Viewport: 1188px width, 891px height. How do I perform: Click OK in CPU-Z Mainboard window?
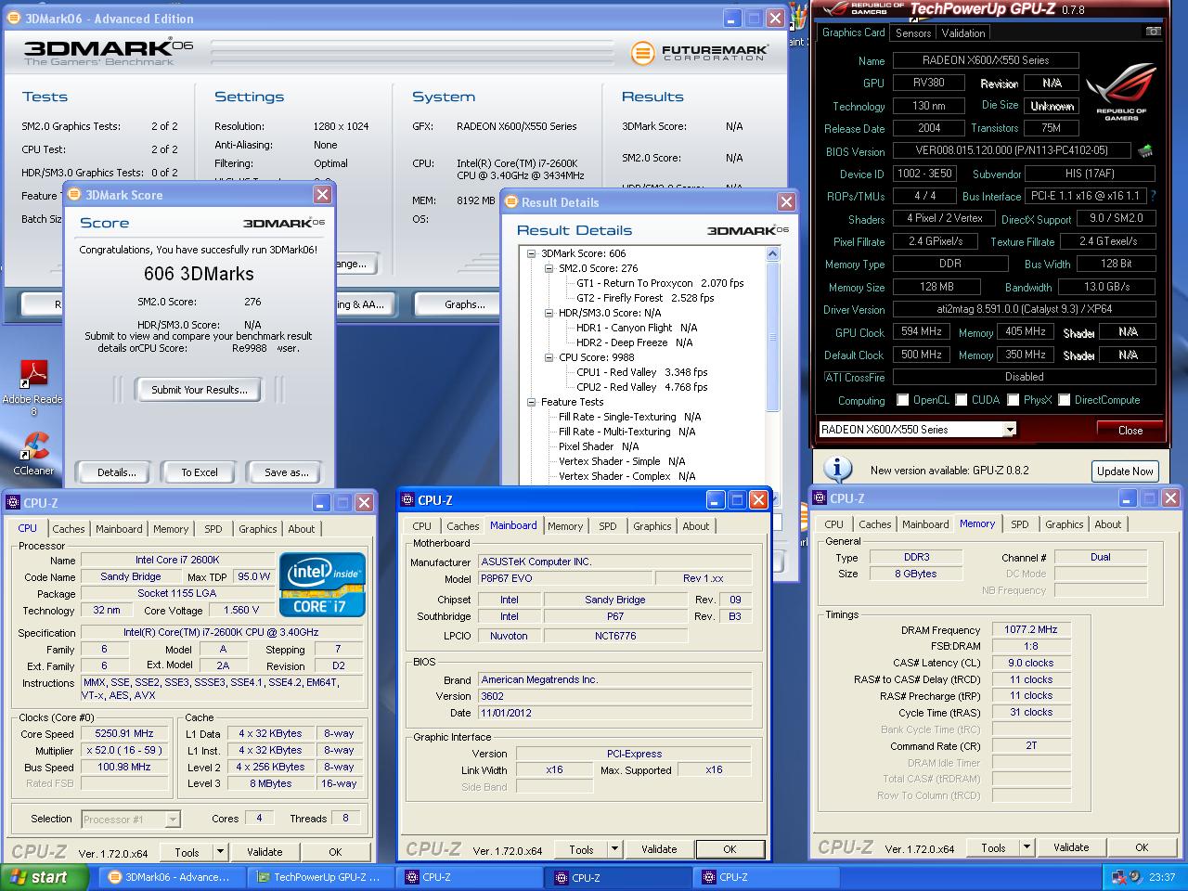coord(730,849)
